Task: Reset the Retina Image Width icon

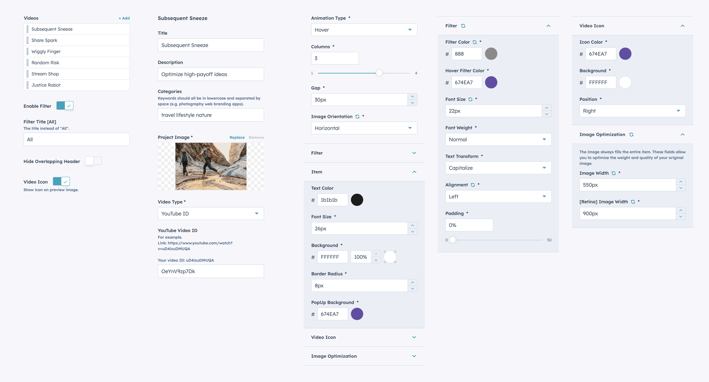Action: 633,202
